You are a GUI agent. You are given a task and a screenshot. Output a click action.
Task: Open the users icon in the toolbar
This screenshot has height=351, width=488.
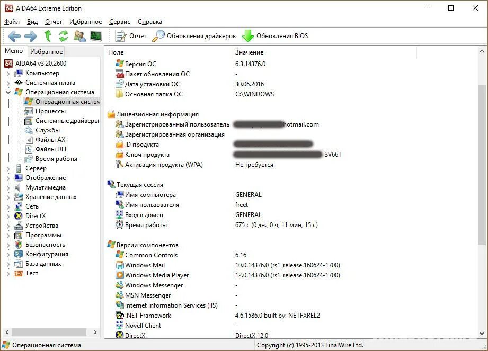click(x=79, y=36)
